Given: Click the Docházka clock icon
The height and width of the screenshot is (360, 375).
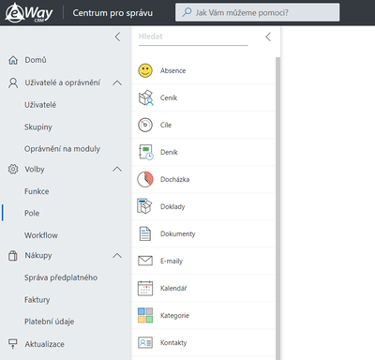Looking at the screenshot, I should point(145,179).
